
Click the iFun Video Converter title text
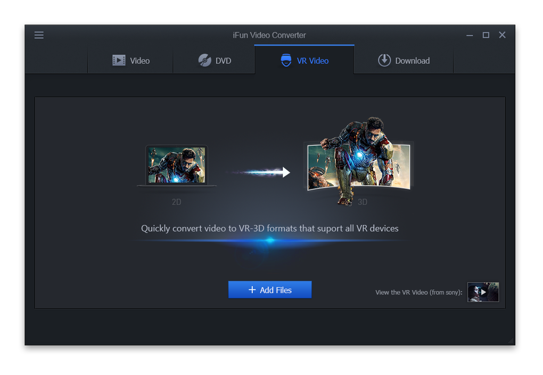pyautogui.click(x=269, y=35)
